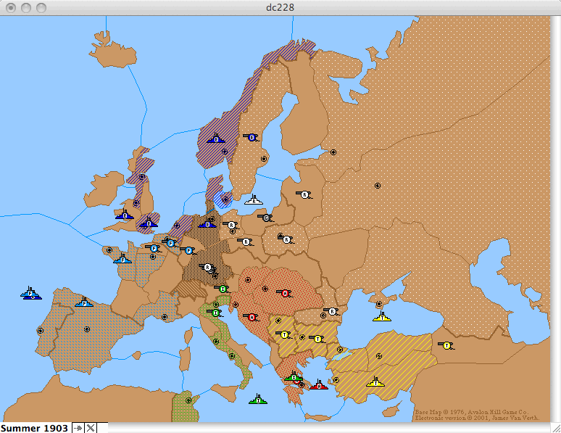Screen dimensions: 561x433
Task: Select the French army in Picardy
Action: click(154, 248)
